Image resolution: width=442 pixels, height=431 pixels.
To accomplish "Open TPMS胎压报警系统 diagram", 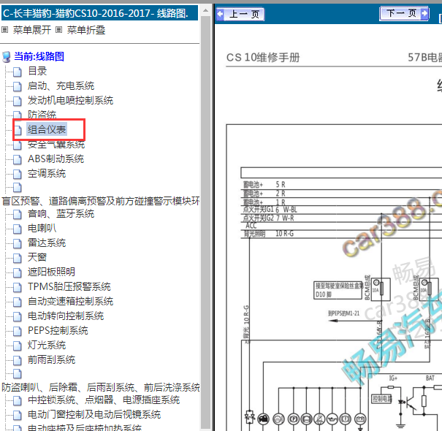I will [69, 286].
